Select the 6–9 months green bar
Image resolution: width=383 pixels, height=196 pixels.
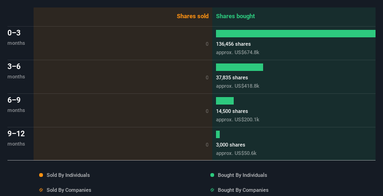tap(225, 101)
